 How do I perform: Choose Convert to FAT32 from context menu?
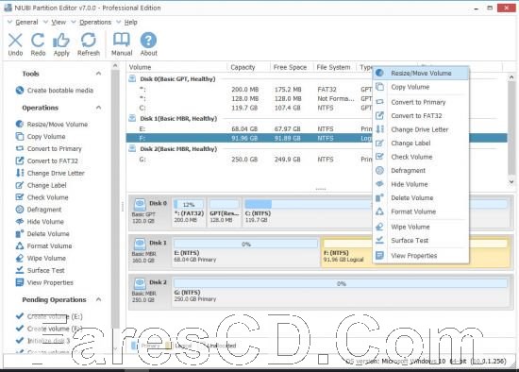421,115
